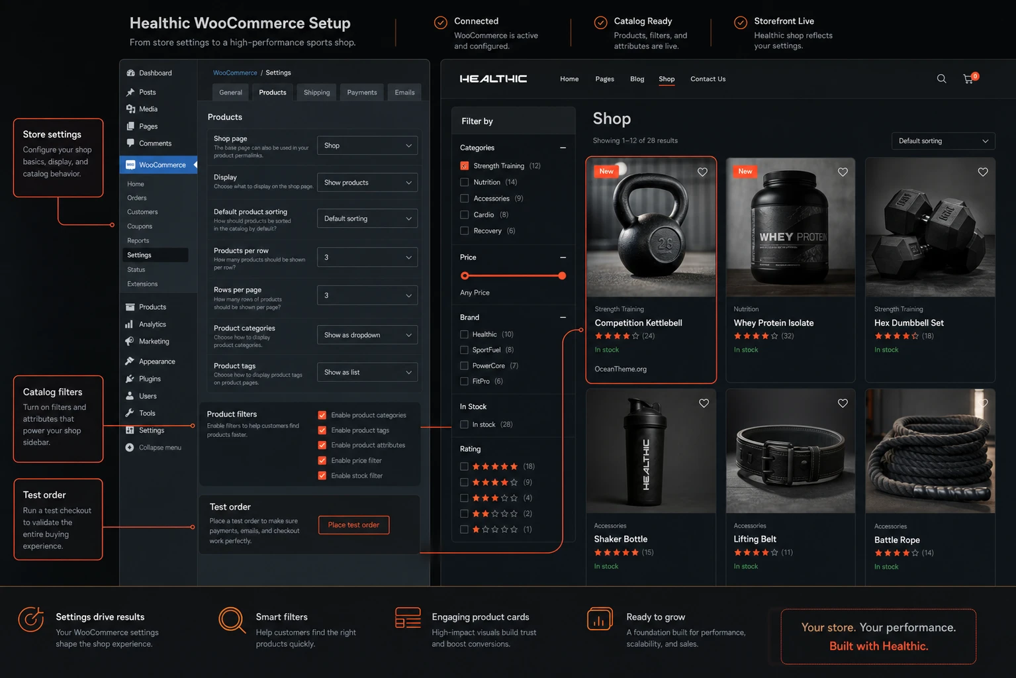Check the Nutrition category filter
Image resolution: width=1016 pixels, height=678 pixels.
pos(464,182)
